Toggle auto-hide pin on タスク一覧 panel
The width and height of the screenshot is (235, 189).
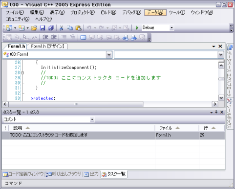coord(216,112)
